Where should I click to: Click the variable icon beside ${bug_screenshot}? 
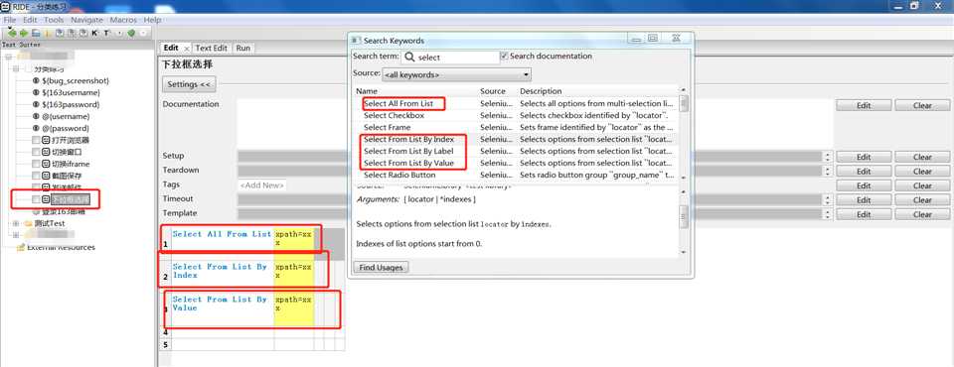coord(36,80)
